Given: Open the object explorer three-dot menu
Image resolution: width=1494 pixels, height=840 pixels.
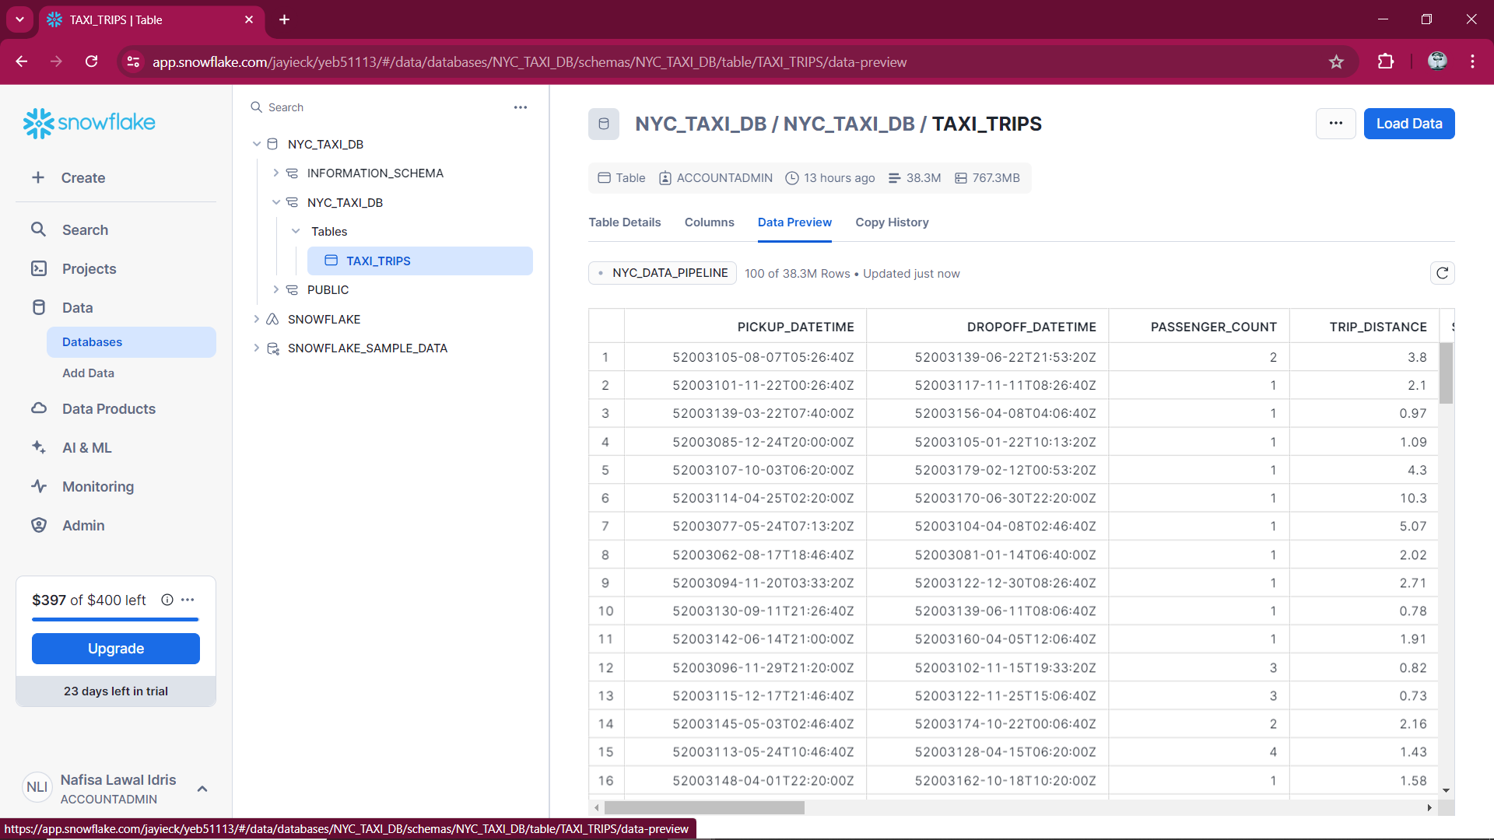Looking at the screenshot, I should coord(521,107).
